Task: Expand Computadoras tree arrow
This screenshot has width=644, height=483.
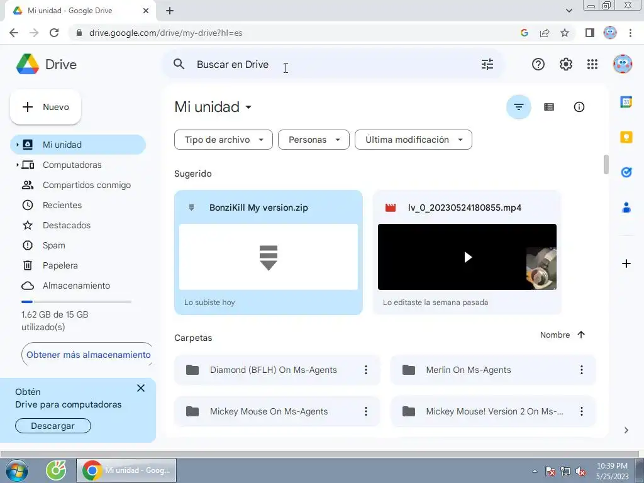Action: (x=17, y=165)
